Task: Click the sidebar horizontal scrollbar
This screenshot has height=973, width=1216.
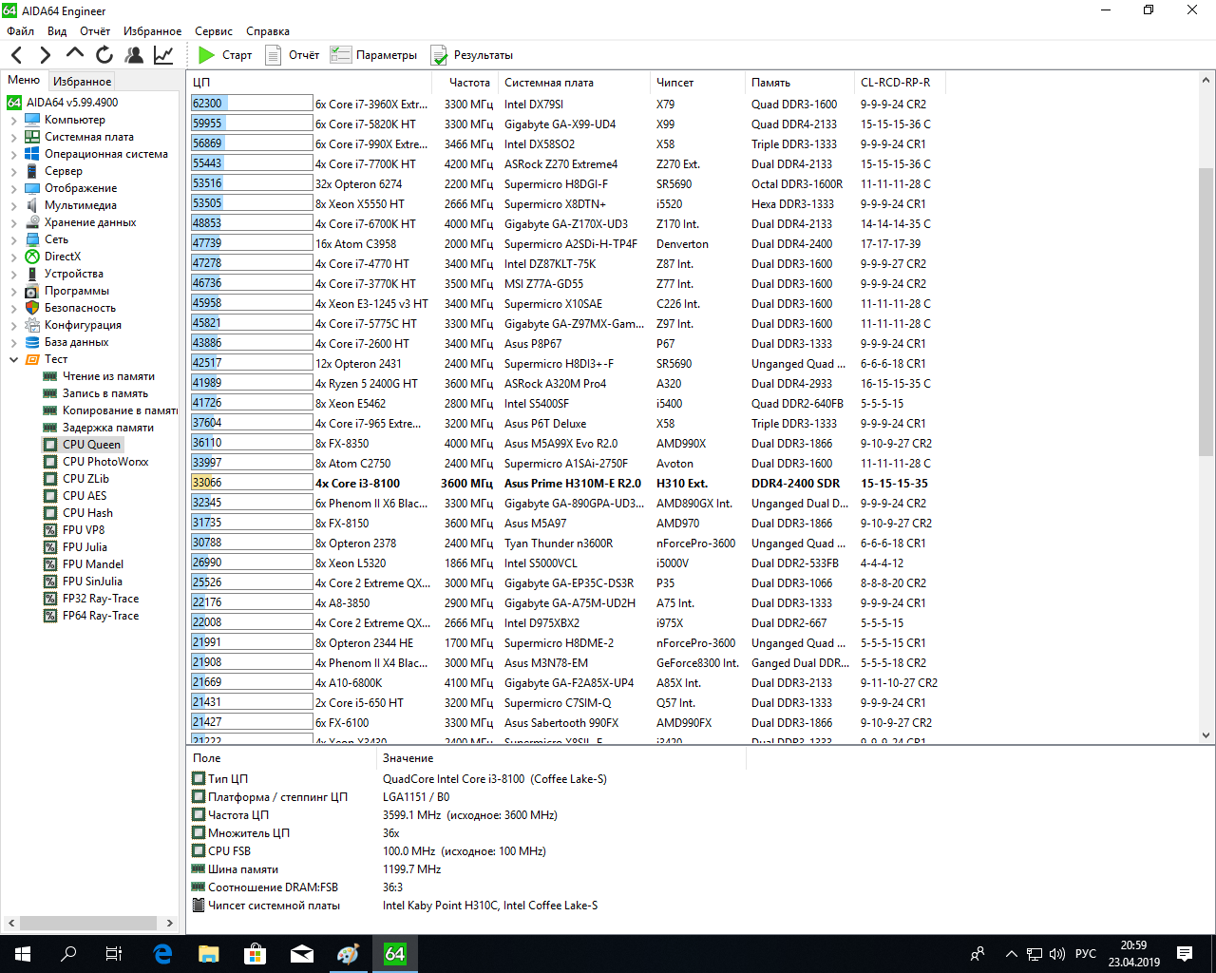Action: 90,923
